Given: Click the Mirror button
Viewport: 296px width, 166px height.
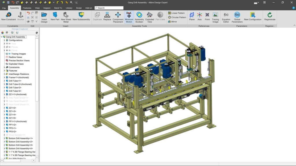Looking at the screenshot, I should pos(172,22).
